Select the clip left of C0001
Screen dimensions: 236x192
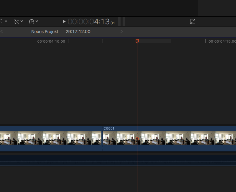click(x=51, y=138)
